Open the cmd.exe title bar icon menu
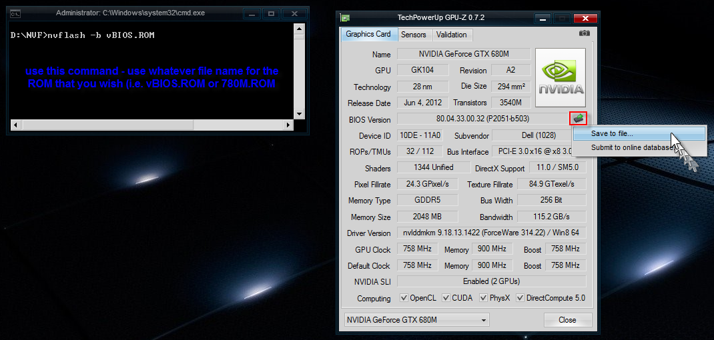This screenshot has width=714, height=340. (x=15, y=13)
